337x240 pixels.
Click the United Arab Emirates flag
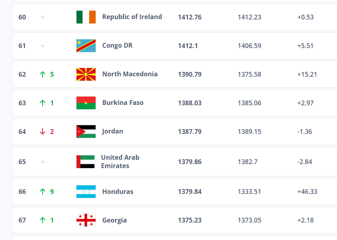click(x=86, y=162)
